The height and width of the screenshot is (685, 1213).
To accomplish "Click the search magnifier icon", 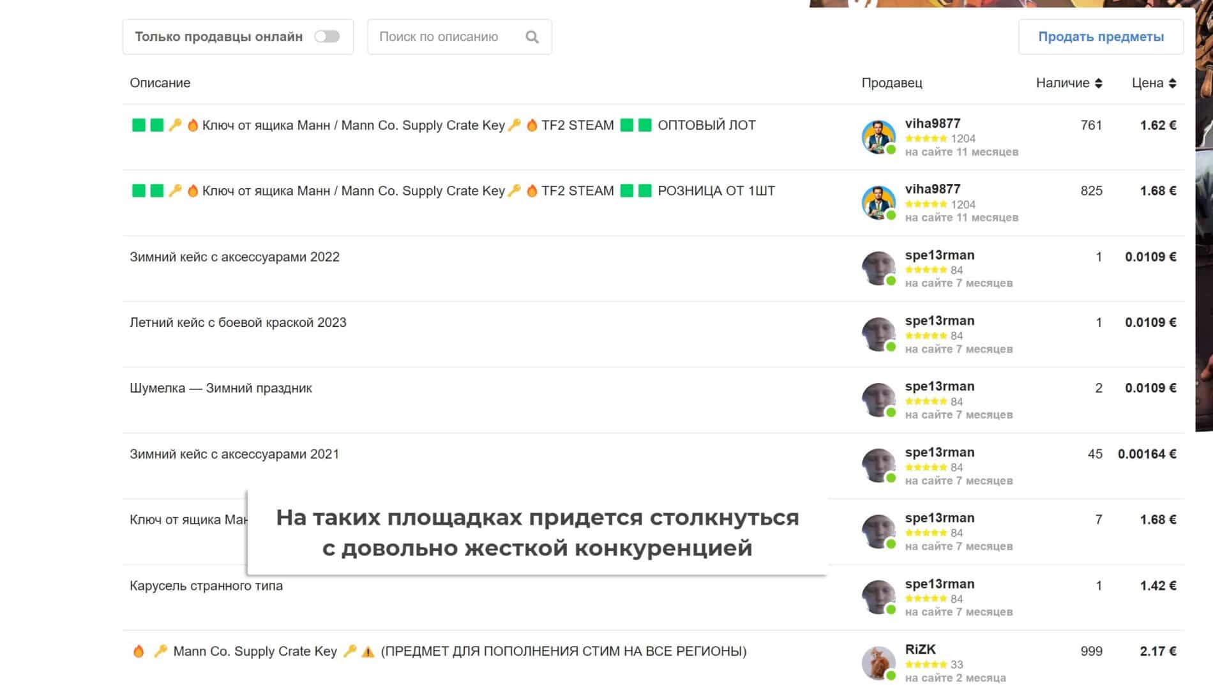I will (x=532, y=37).
